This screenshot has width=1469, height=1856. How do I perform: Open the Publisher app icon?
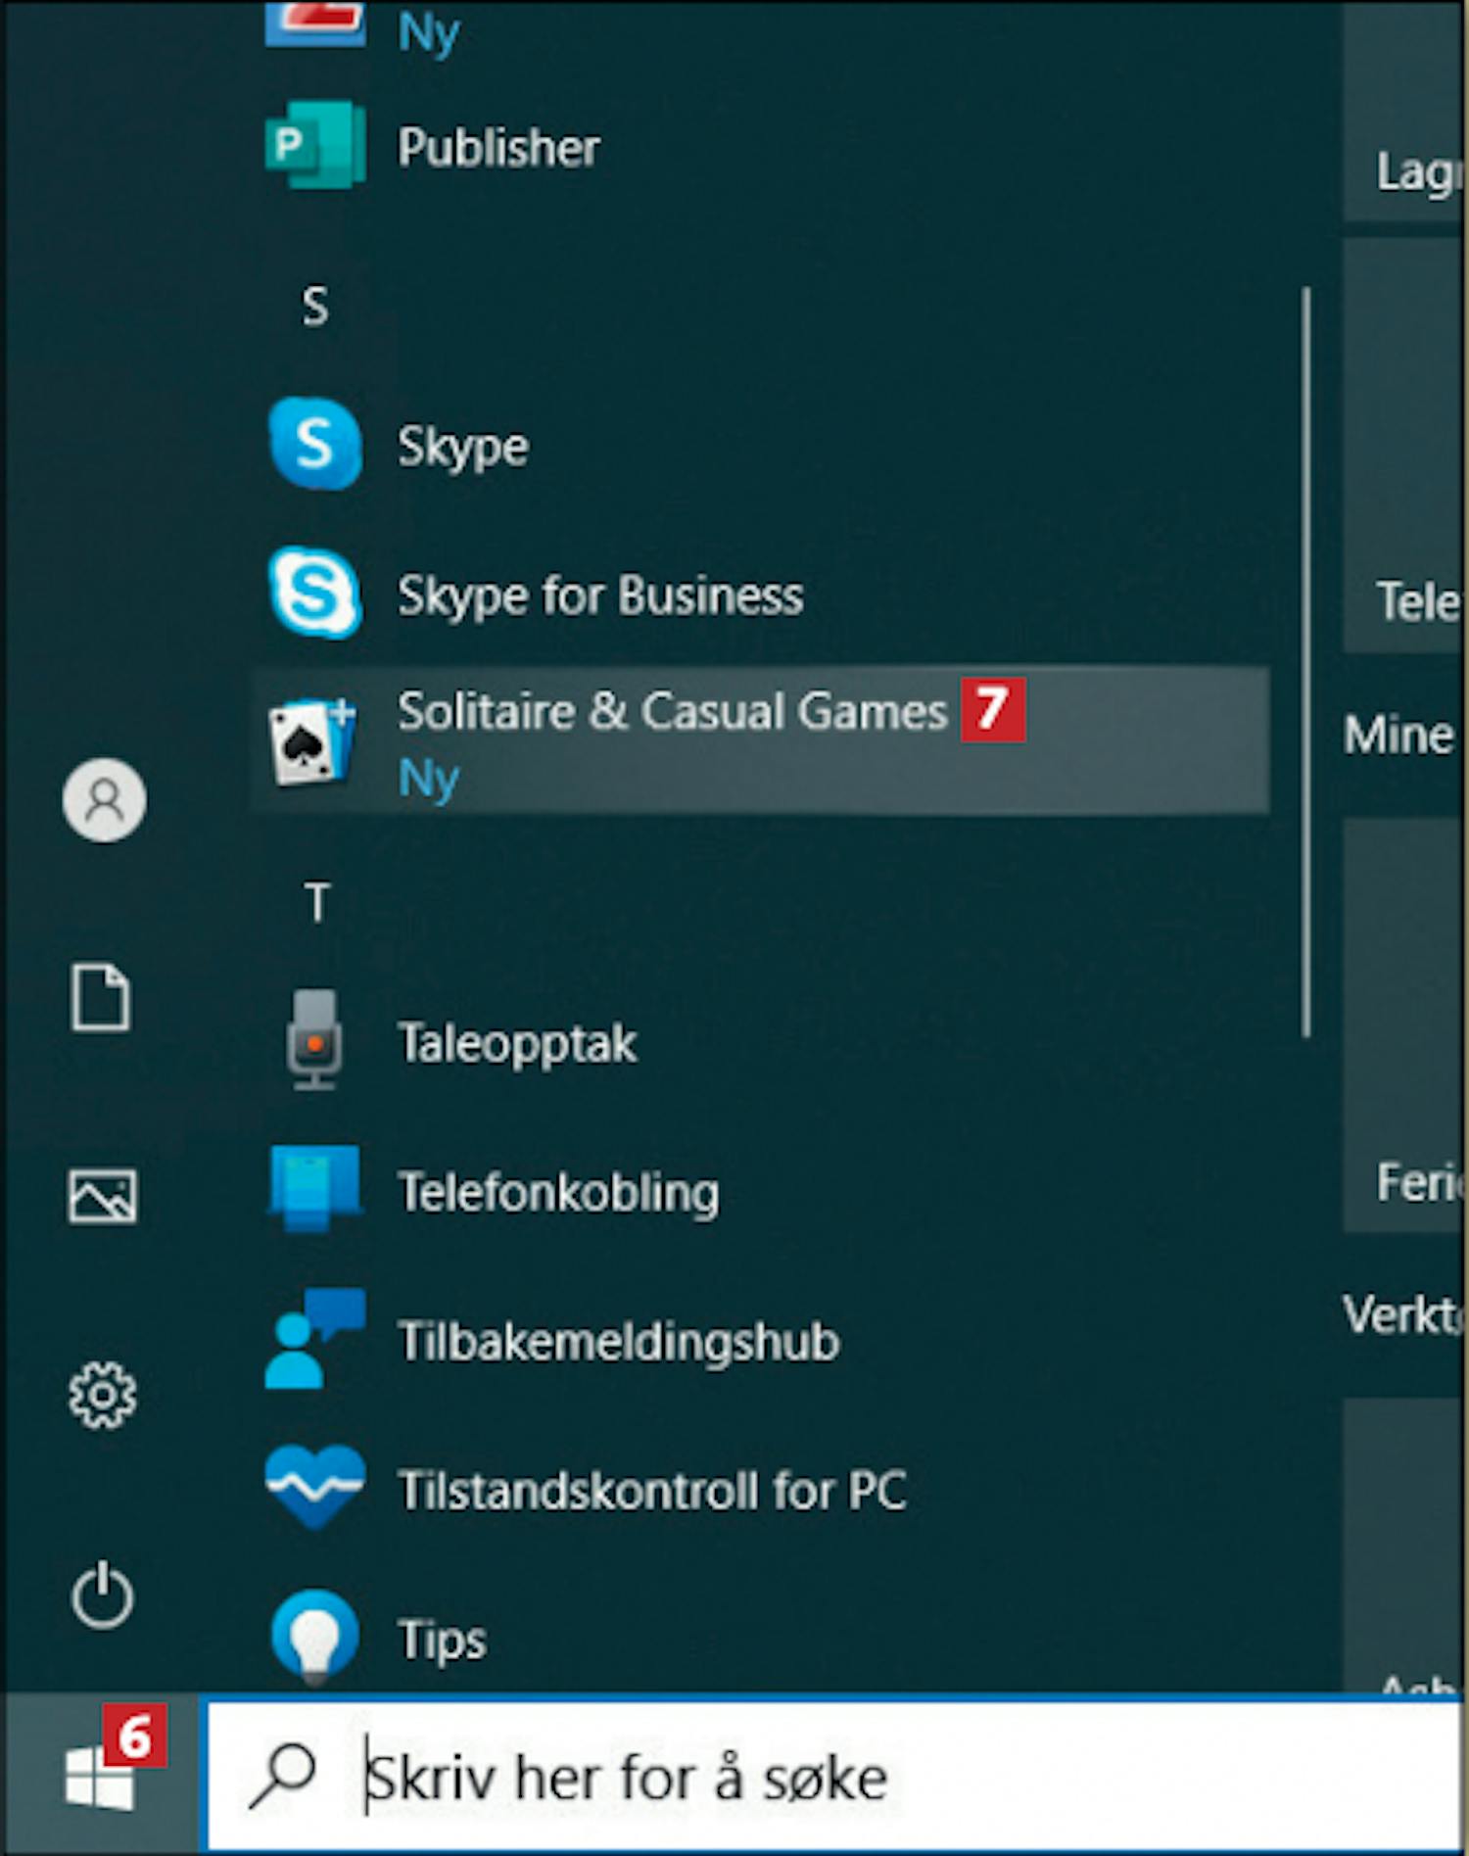[314, 147]
